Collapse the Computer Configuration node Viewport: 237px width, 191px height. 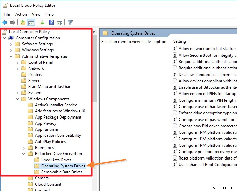click(x=5, y=38)
